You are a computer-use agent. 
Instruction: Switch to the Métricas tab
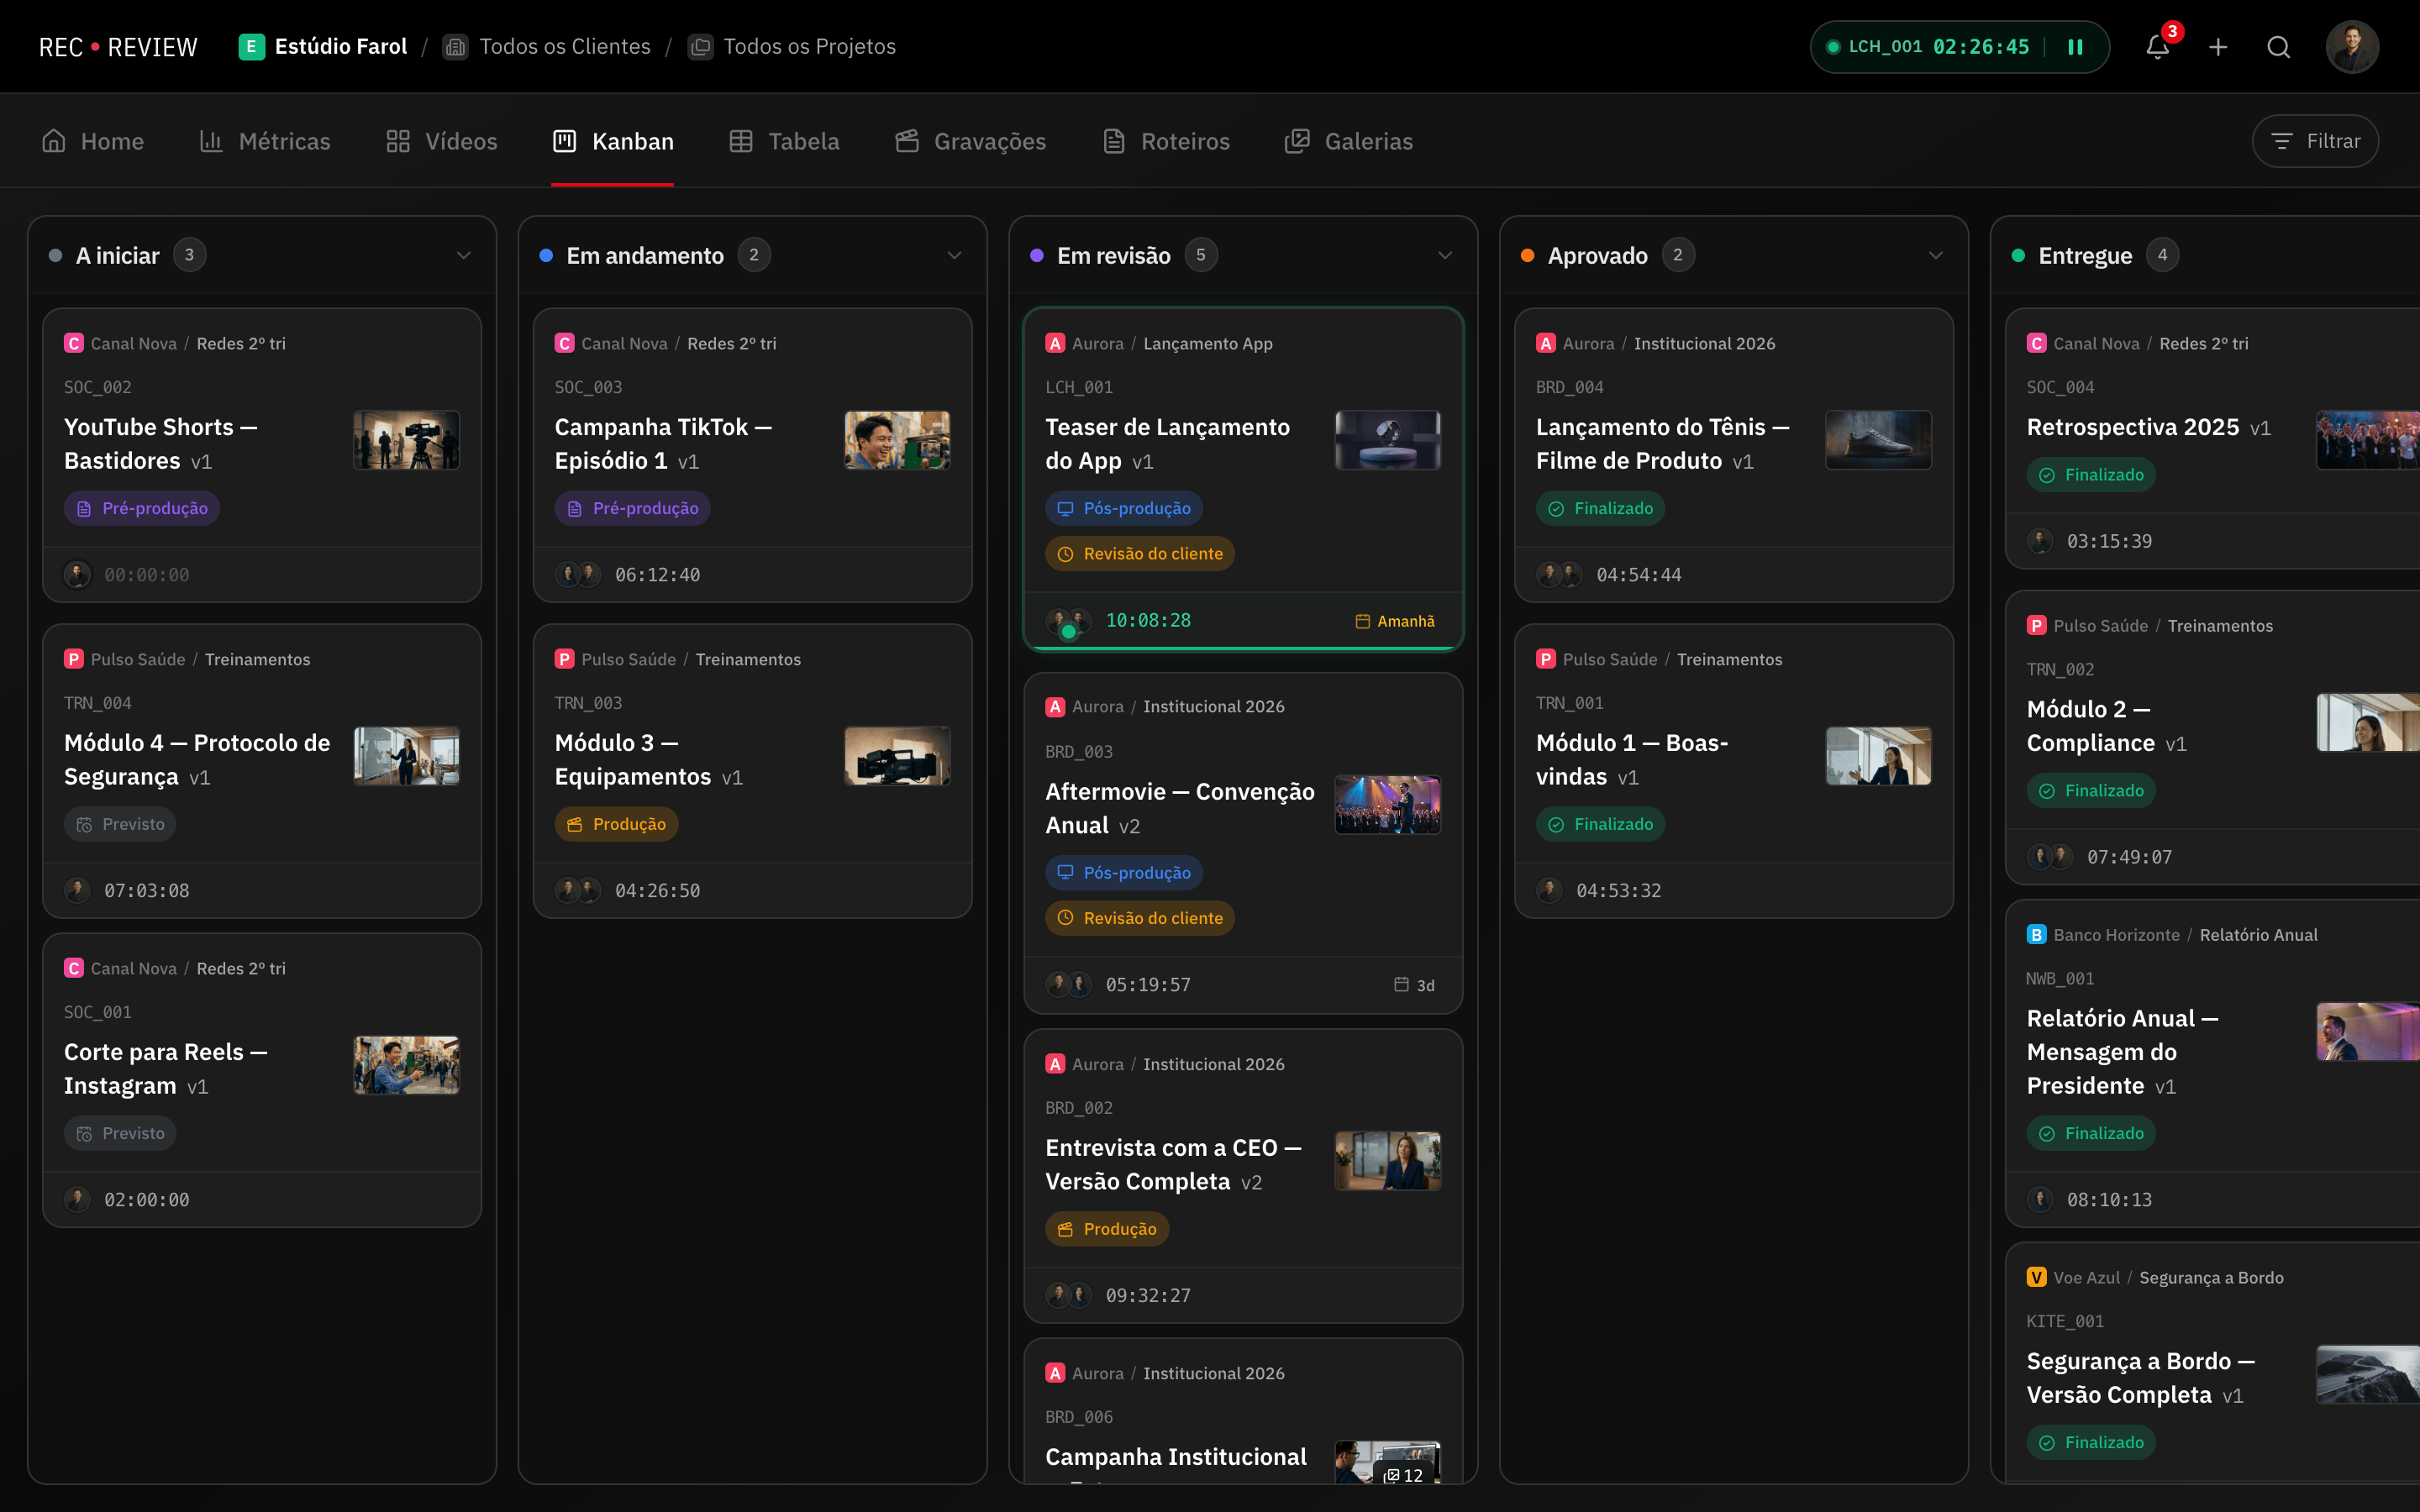point(265,141)
